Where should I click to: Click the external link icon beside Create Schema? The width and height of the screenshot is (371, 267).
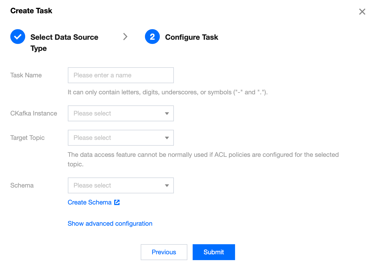tap(117, 202)
